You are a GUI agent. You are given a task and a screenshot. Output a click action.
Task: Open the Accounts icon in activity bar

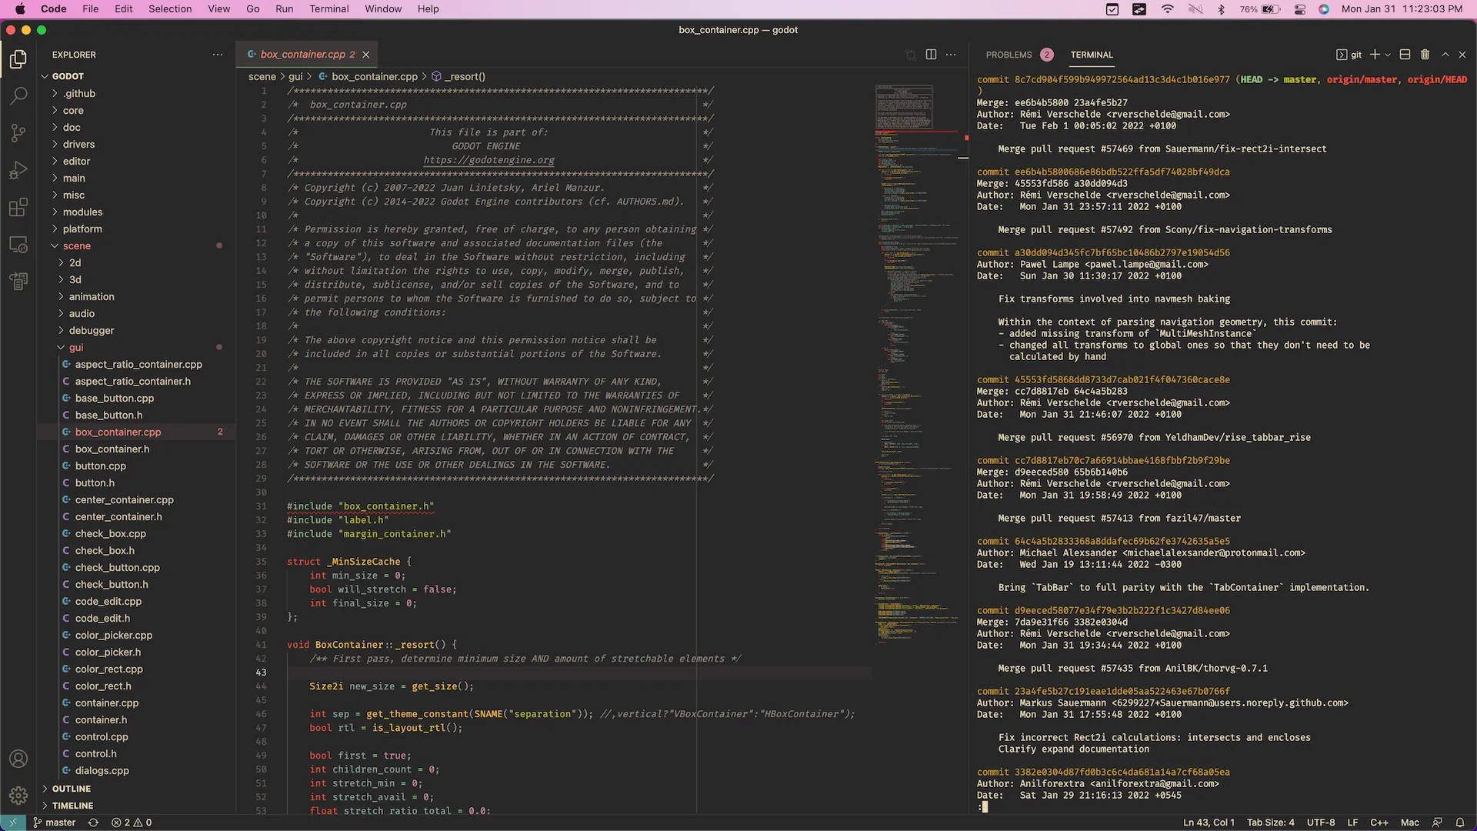click(18, 759)
